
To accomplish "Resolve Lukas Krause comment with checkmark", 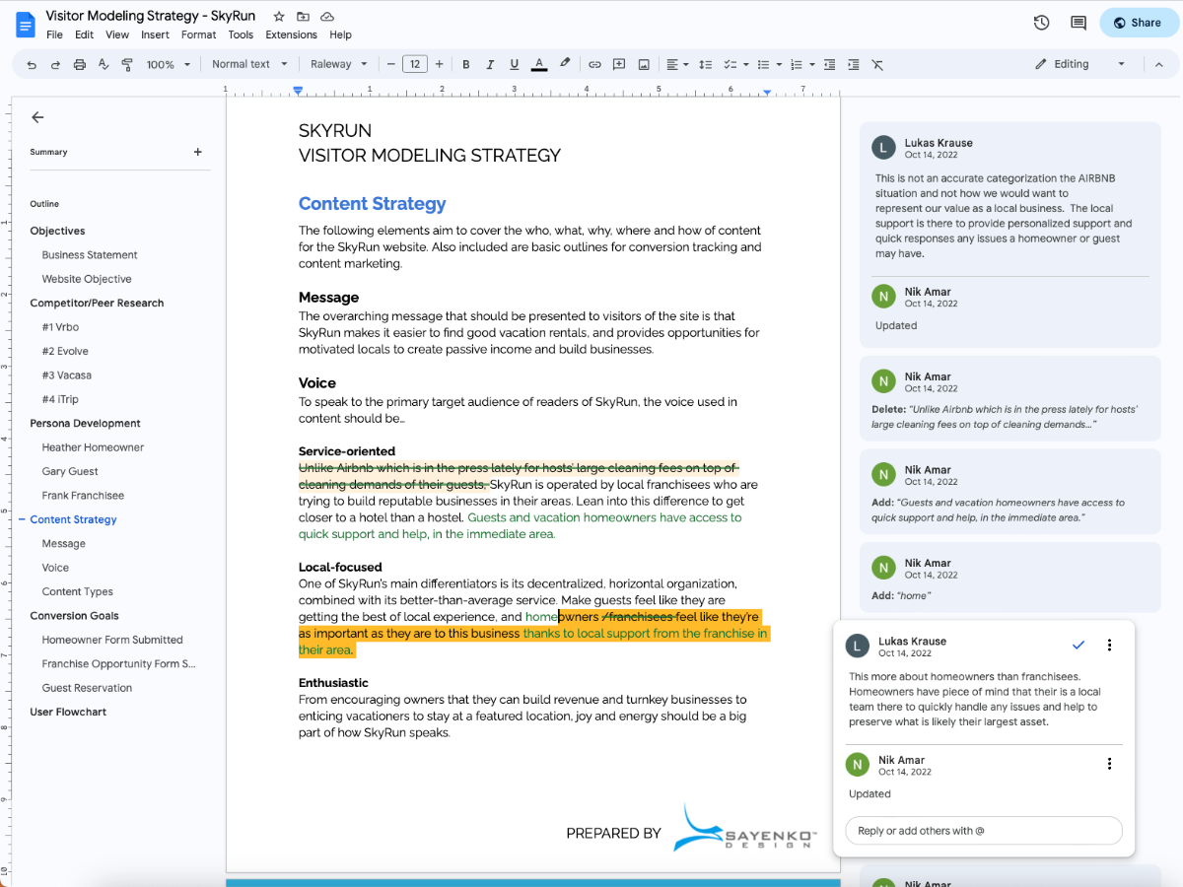I will pos(1079,645).
